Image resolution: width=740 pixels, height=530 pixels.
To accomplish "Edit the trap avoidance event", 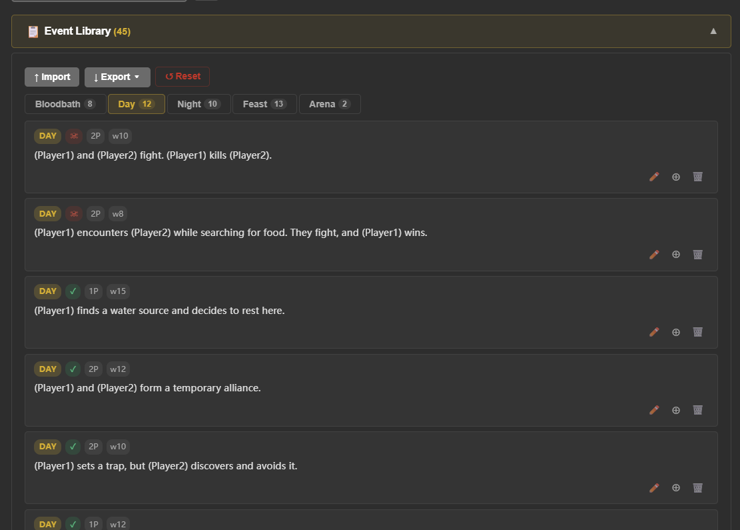I will click(654, 488).
